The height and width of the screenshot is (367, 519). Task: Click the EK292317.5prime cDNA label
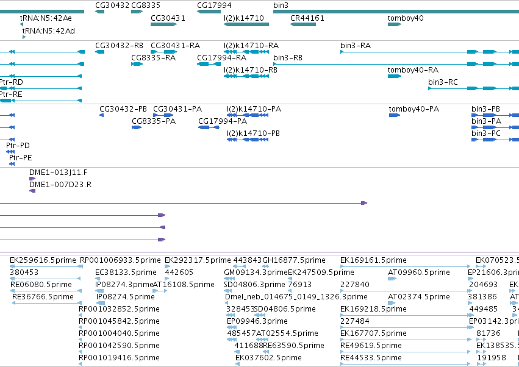198,260
